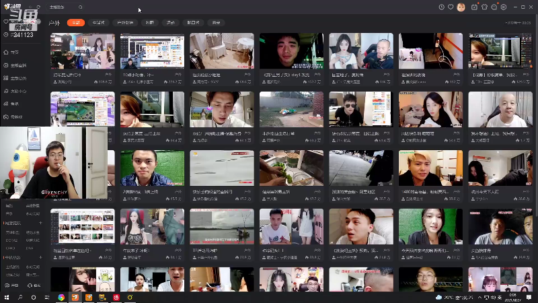Viewport: 538px width, 303px height.
Task: Open the red NetEase Music taskbar icon
Action: [x=116, y=297]
